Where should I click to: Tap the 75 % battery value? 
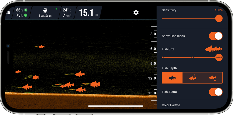tap(20, 15)
